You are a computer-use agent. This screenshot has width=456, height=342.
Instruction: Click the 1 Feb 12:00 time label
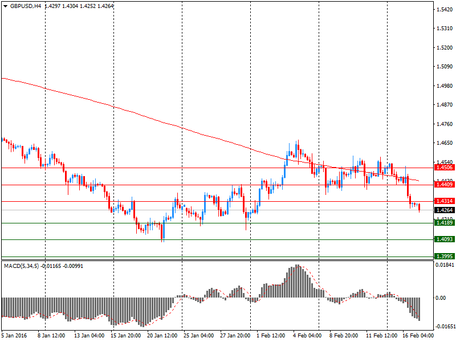271,335
